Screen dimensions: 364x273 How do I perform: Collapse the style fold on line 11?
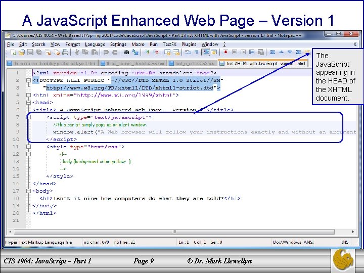[28, 147]
